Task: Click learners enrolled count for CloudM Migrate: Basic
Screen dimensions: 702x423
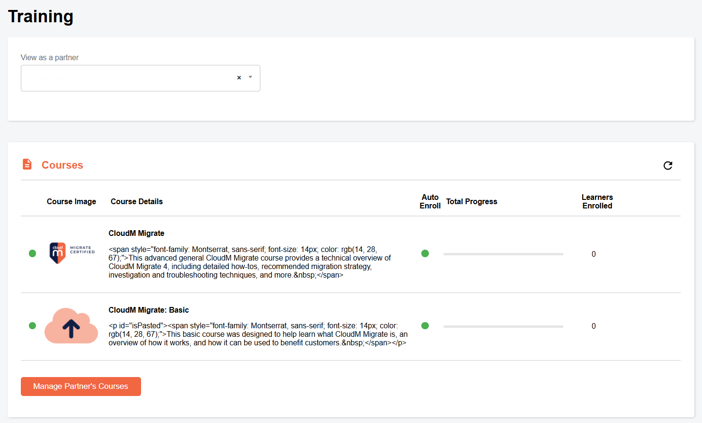Action: point(594,326)
